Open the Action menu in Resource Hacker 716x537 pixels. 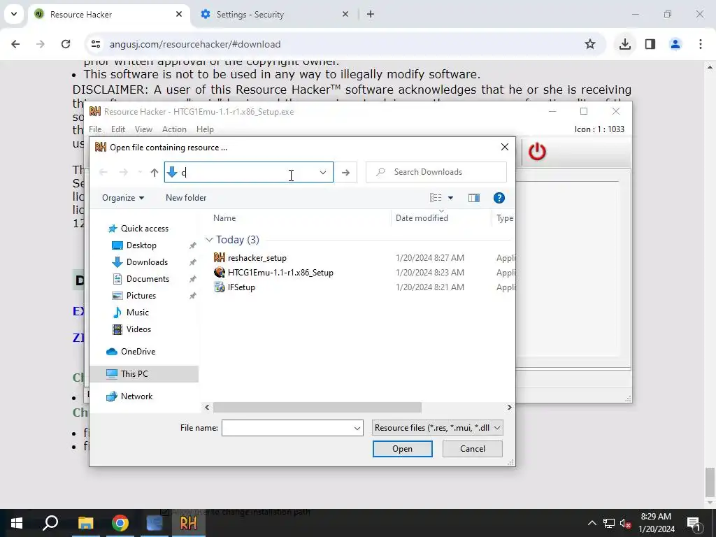(174, 129)
